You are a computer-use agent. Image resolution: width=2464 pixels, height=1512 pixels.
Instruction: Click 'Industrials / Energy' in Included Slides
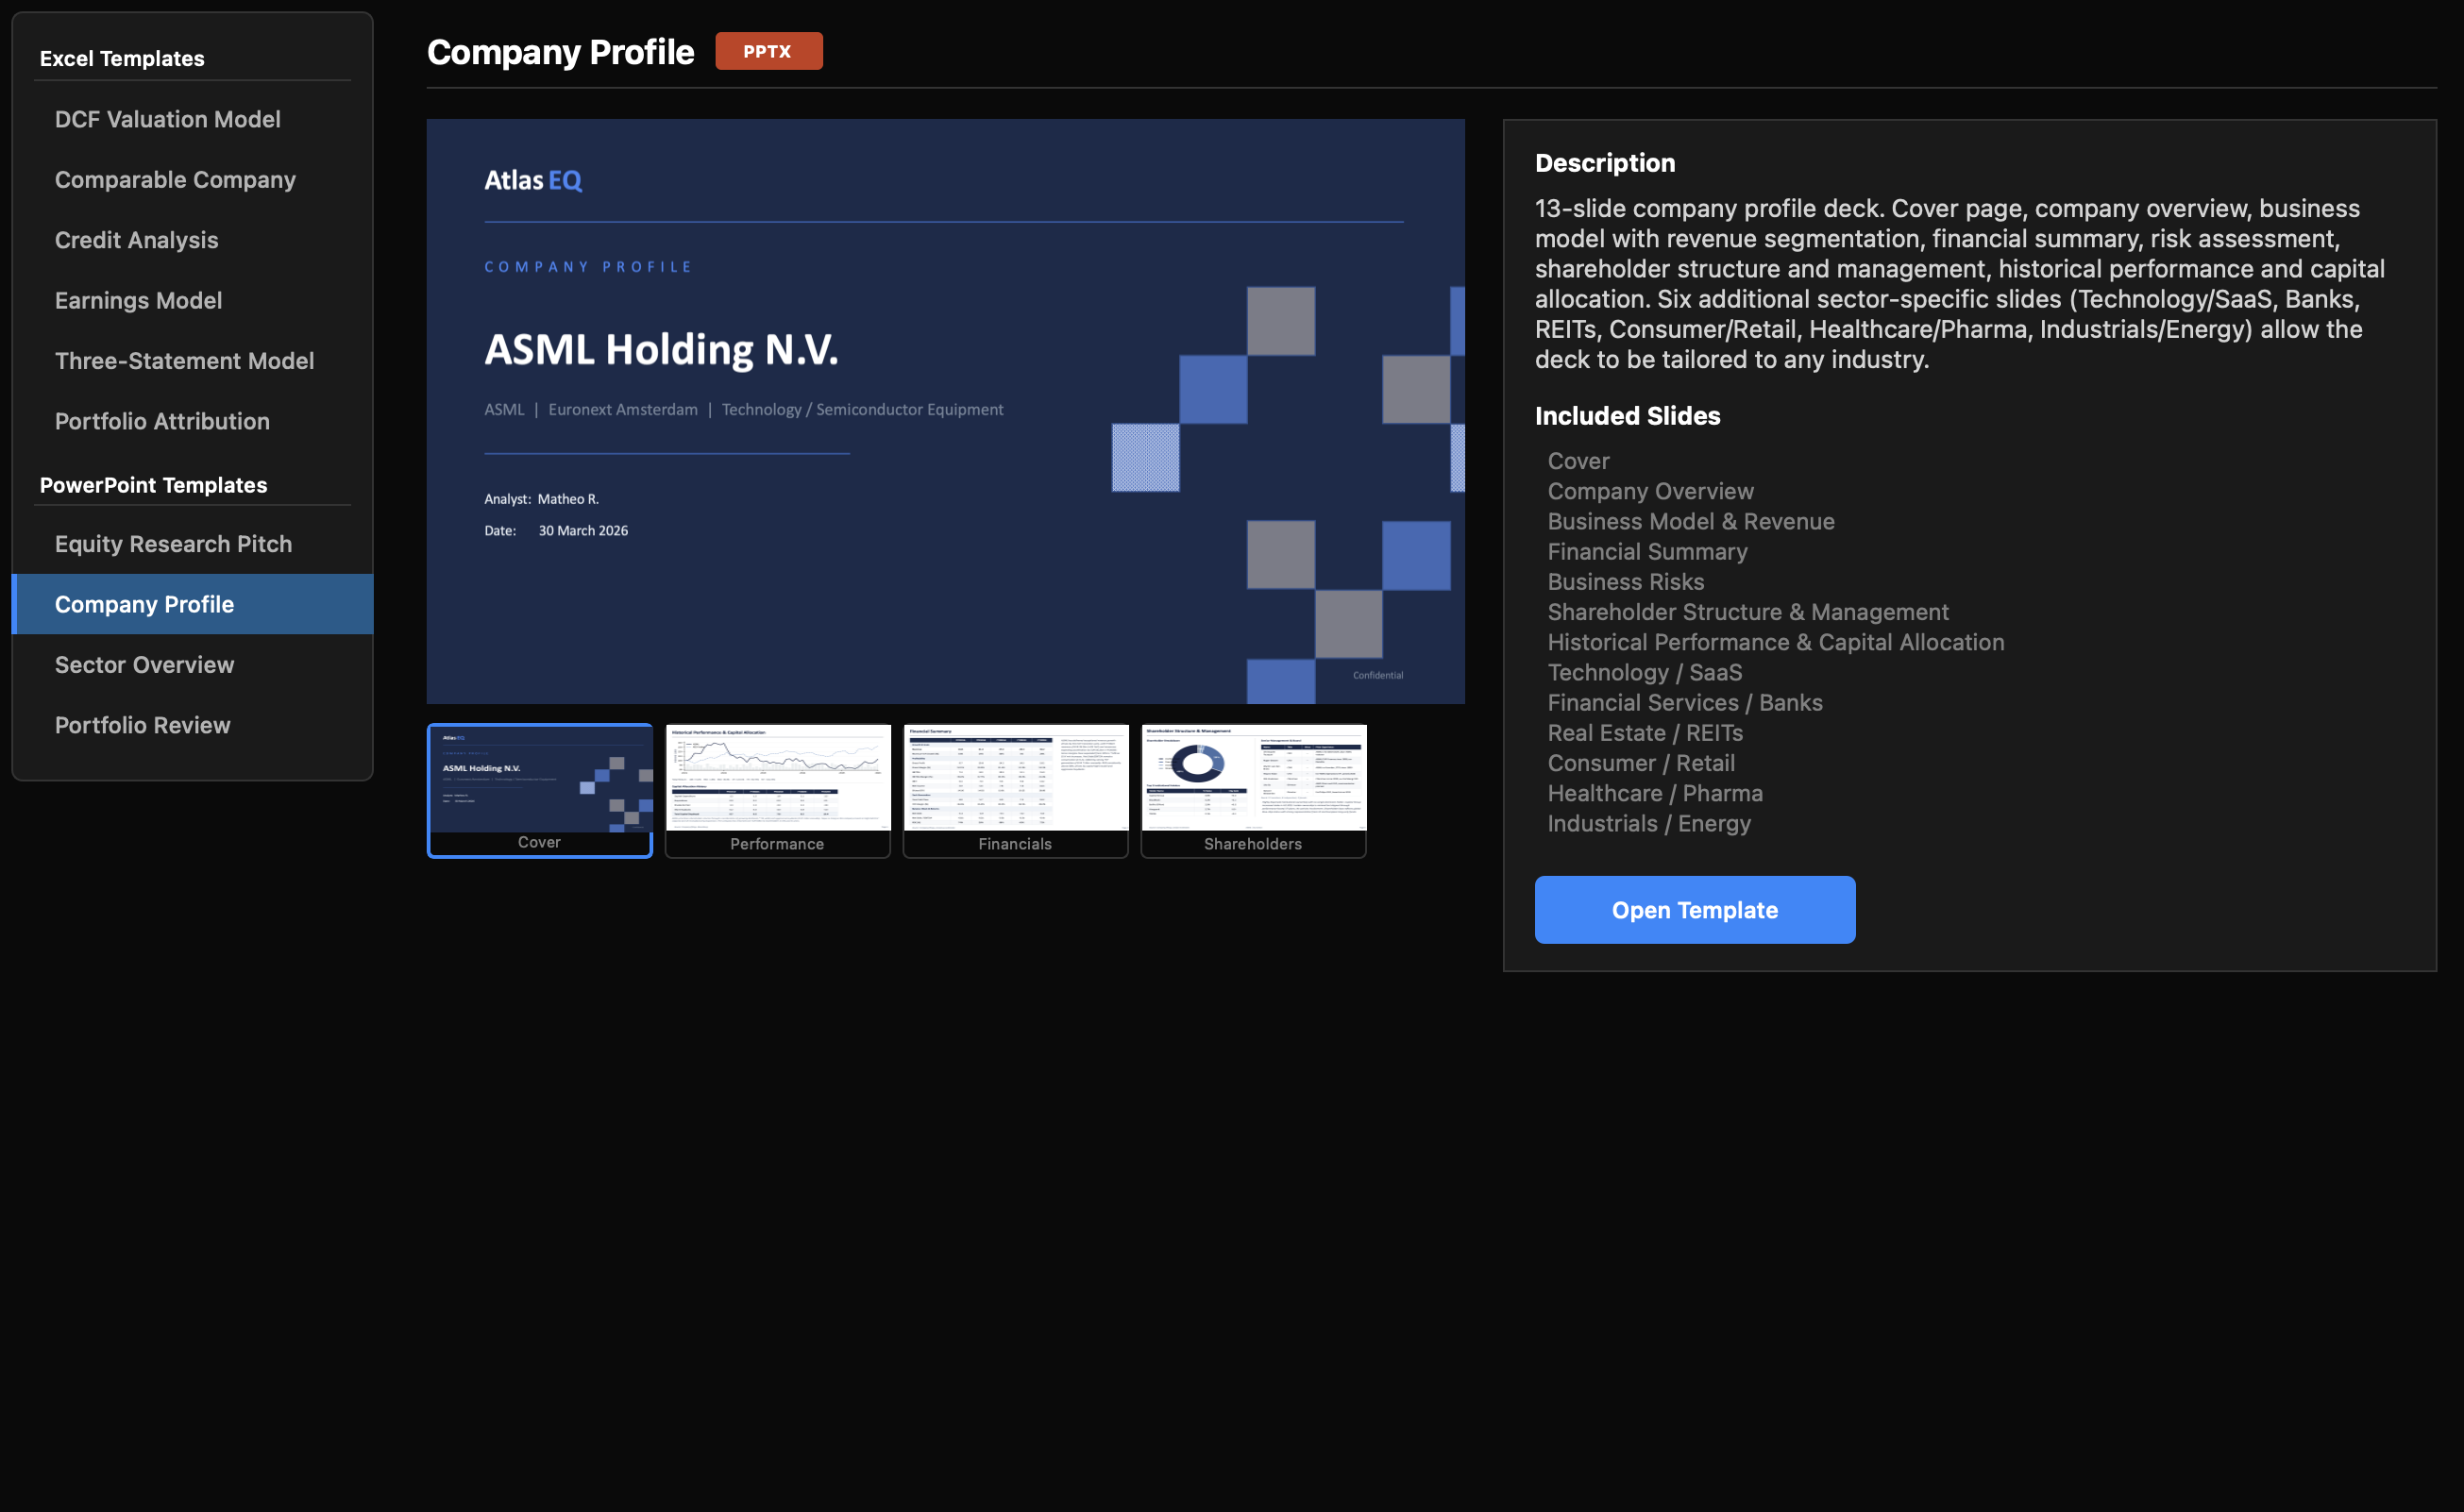1649,823
